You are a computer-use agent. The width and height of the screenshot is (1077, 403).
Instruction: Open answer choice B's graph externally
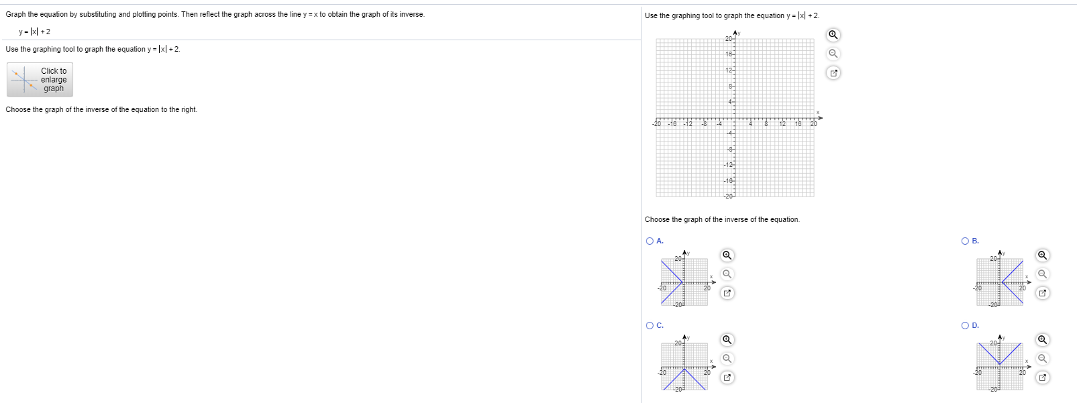coord(1041,292)
